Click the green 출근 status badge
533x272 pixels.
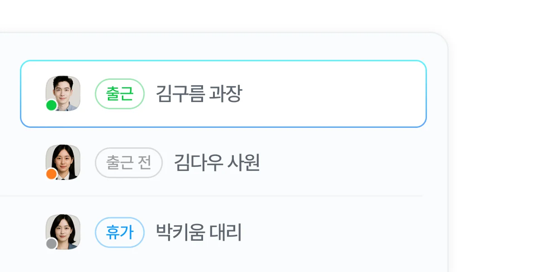tap(120, 94)
